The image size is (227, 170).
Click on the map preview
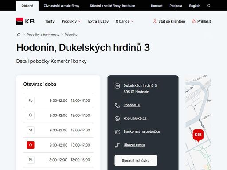click(x=198, y=123)
